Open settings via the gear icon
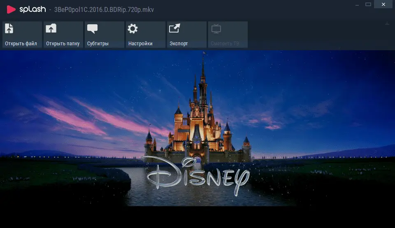Viewport: 395px width, 228px height. tap(132, 28)
